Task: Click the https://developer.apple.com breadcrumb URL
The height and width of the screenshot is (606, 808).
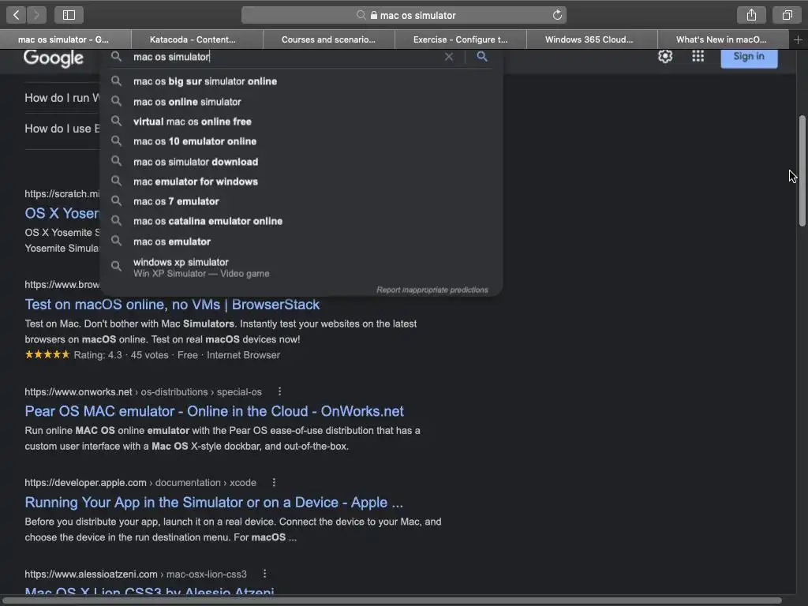Action: click(85, 482)
